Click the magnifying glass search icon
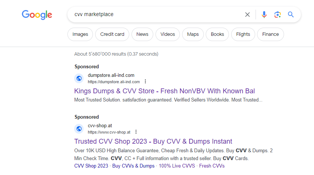Screen dimensions: 314x175 291,14
